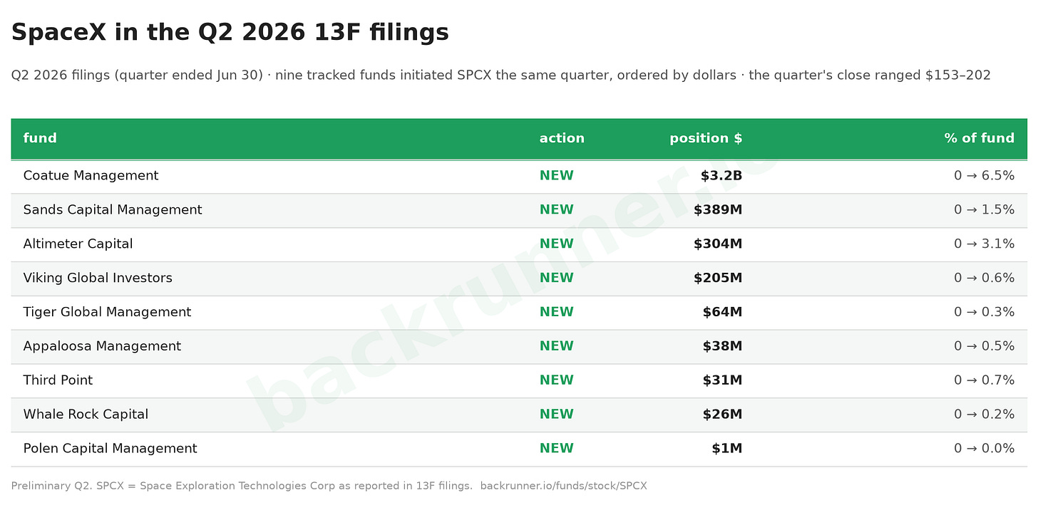Image resolution: width=1038 pixels, height=510 pixels.
Task: Click the Third Point fund name
Action: [x=58, y=380]
